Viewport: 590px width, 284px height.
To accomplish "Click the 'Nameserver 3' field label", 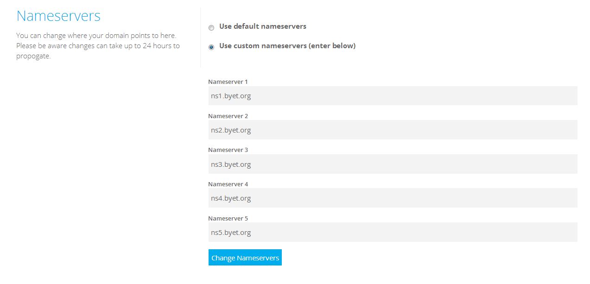I will pos(228,150).
